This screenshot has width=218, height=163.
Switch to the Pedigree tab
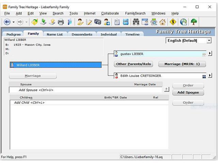pyautogui.click(x=13, y=34)
